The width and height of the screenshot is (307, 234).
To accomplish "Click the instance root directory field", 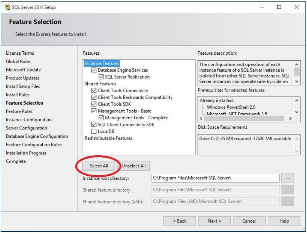I will (215, 178).
